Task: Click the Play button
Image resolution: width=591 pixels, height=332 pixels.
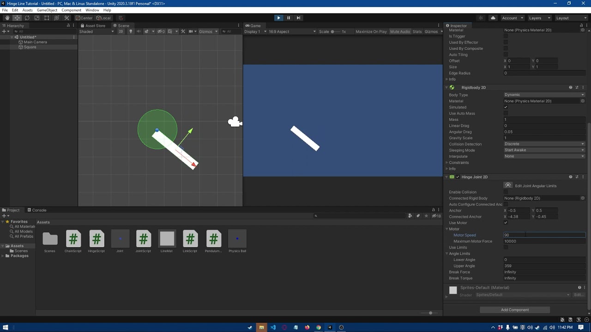Action: 278,18
